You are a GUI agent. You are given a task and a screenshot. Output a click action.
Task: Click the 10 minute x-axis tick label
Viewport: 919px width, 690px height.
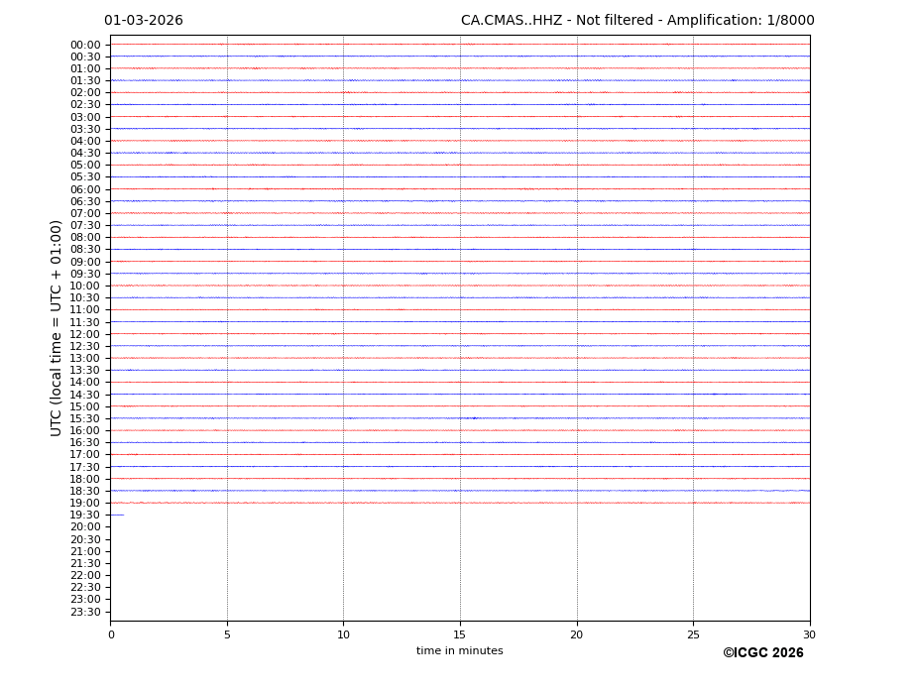coord(343,634)
